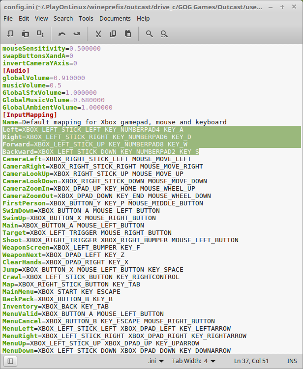Place cursor on swapButtonsXandA=0 line
This screenshot has height=369, width=303.
point(38,56)
